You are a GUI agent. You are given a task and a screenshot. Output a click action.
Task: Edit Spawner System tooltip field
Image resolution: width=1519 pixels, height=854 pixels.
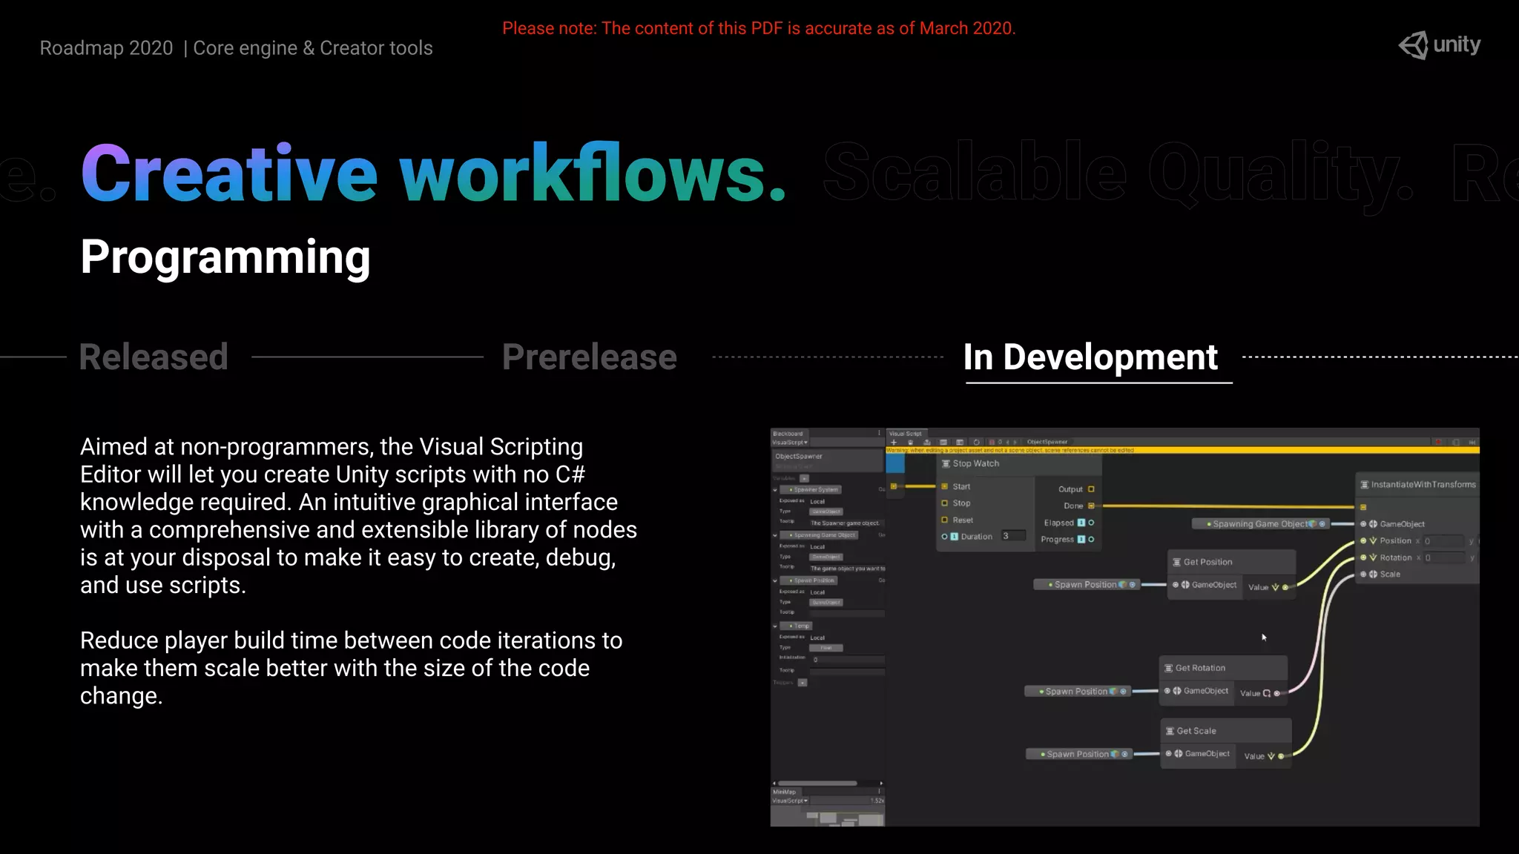click(846, 523)
